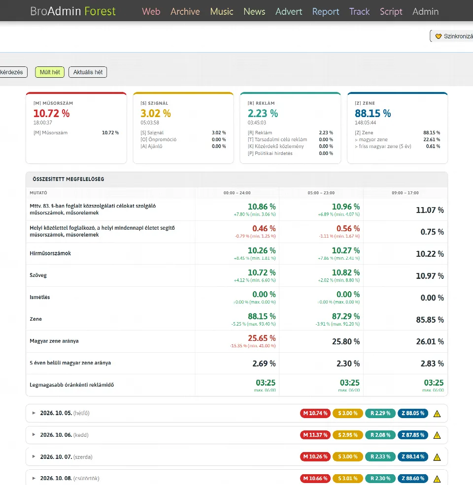Click the Zene value 85.85 %
This screenshot has width=473, height=485.
(430, 320)
